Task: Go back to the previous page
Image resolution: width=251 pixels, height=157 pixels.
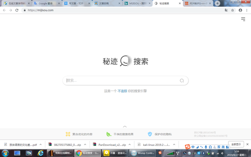Action: (4, 10)
